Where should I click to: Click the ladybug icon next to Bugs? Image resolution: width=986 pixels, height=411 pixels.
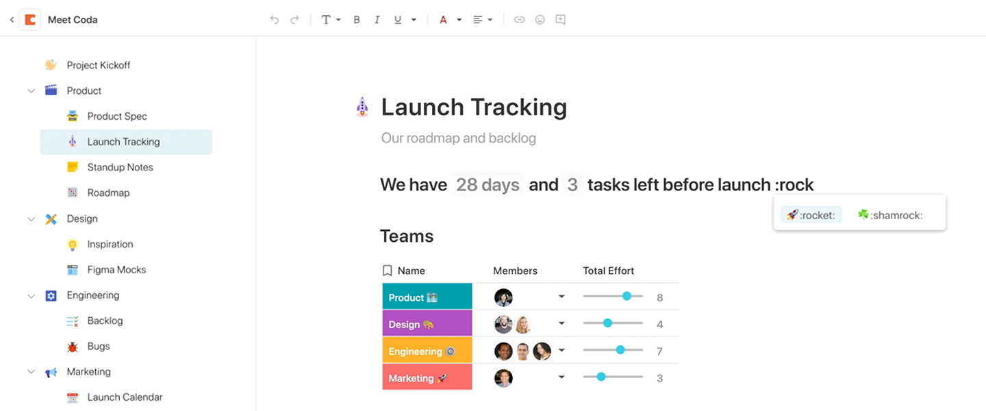[73, 347]
